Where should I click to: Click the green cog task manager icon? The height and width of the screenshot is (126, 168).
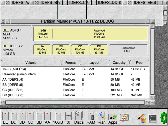164,118
